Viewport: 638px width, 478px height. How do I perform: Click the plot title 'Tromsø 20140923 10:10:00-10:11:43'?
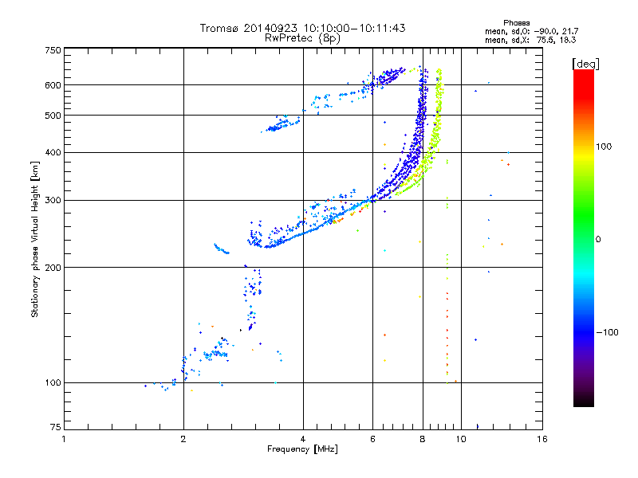coord(302,28)
